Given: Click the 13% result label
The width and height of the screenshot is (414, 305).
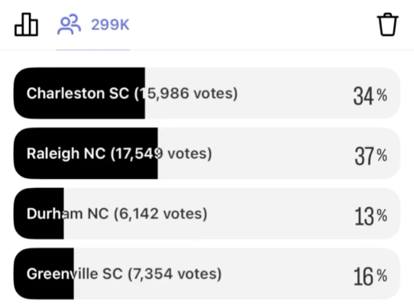Looking at the screenshot, I should [x=371, y=216].
